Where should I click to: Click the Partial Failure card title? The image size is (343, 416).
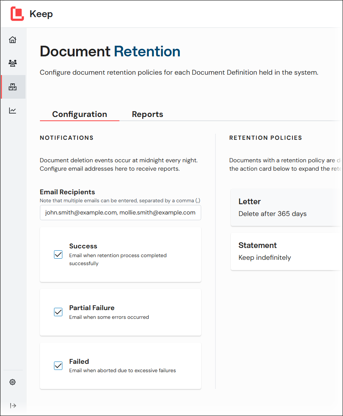(92, 308)
